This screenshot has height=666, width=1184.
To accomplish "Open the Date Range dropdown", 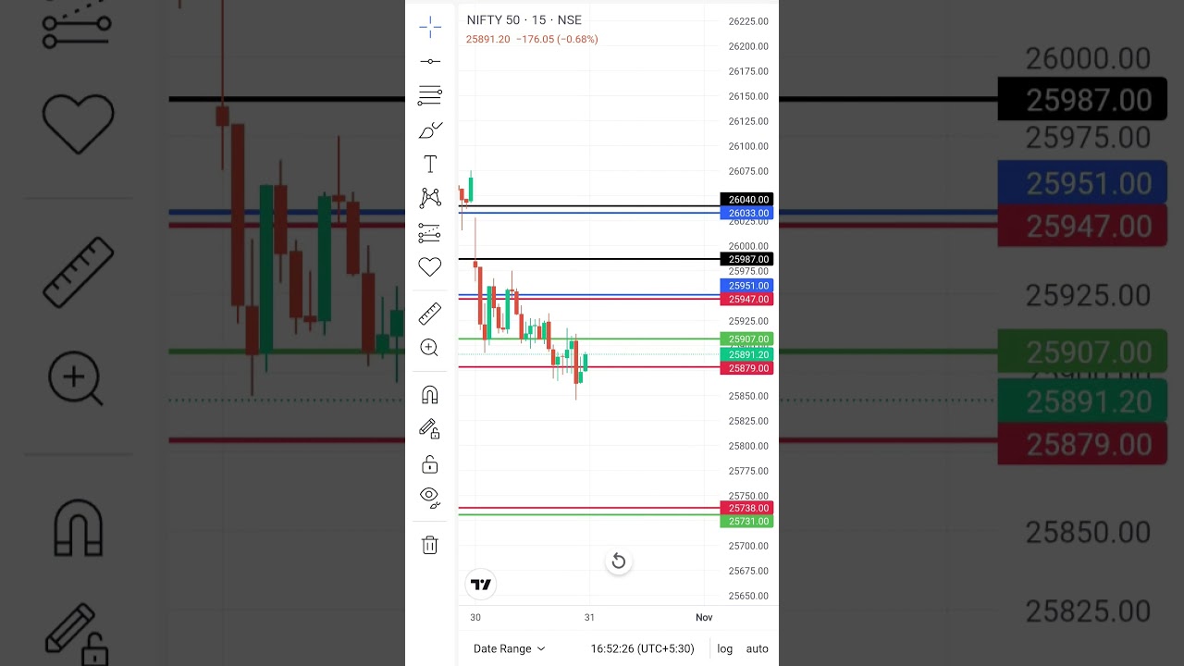I will pyautogui.click(x=510, y=648).
